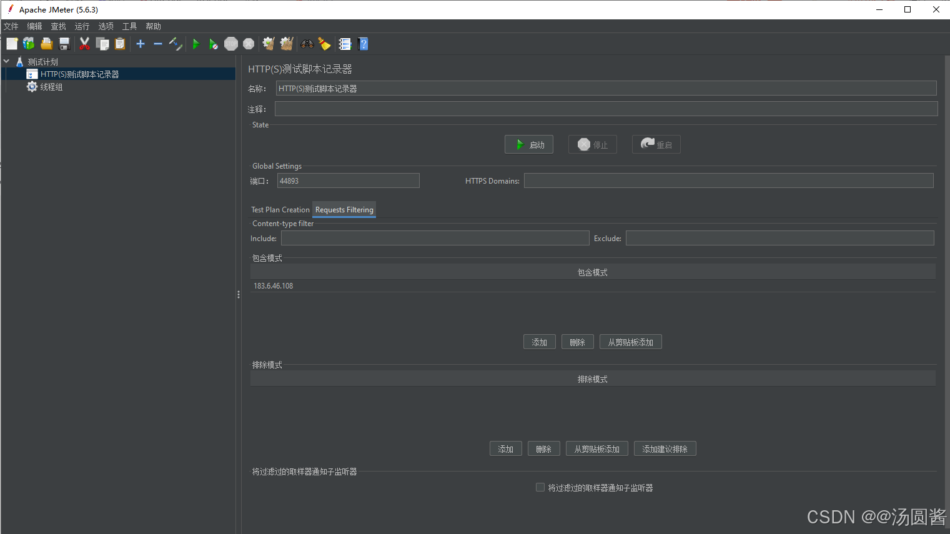Focus the HTTPS Domains field

(729, 180)
